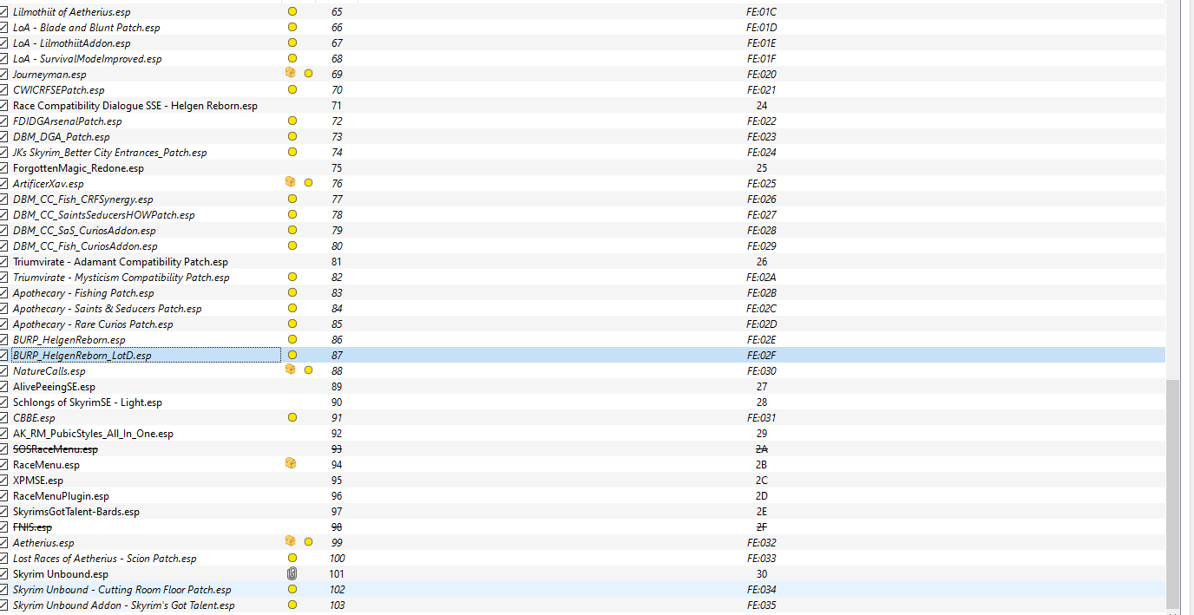Click the yellow flag for CBBE.esp
Screen dimensions: 1194x615
[292, 417]
